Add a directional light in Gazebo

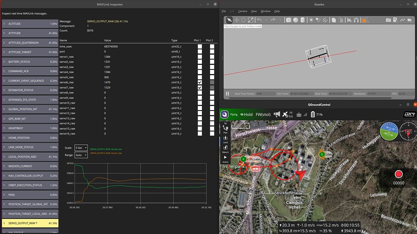[325, 20]
